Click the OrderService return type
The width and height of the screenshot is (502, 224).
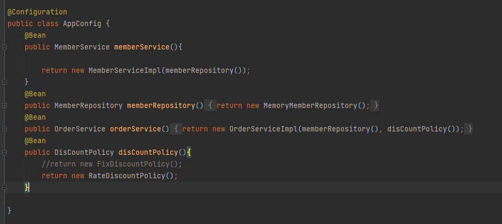[x=79, y=129]
